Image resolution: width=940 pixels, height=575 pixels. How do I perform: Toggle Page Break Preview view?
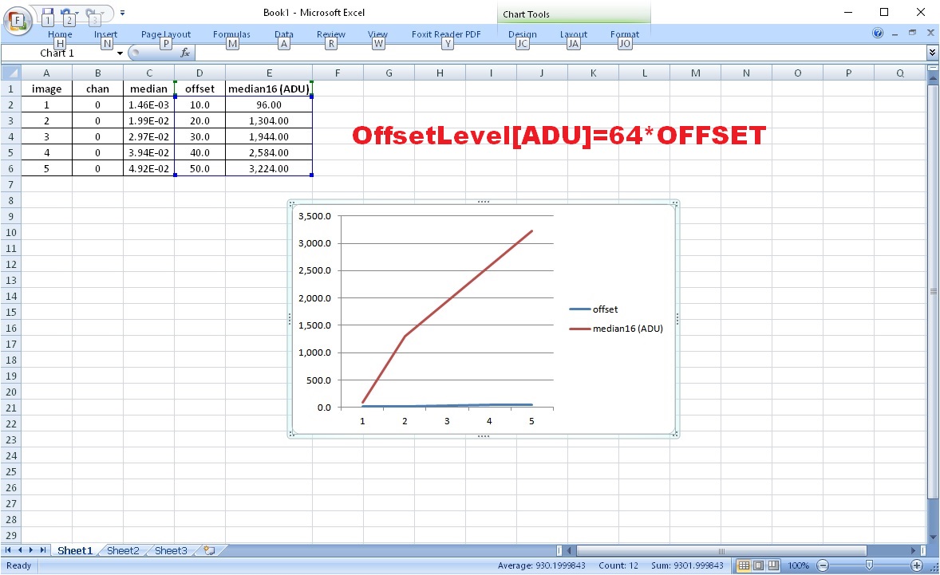click(773, 565)
